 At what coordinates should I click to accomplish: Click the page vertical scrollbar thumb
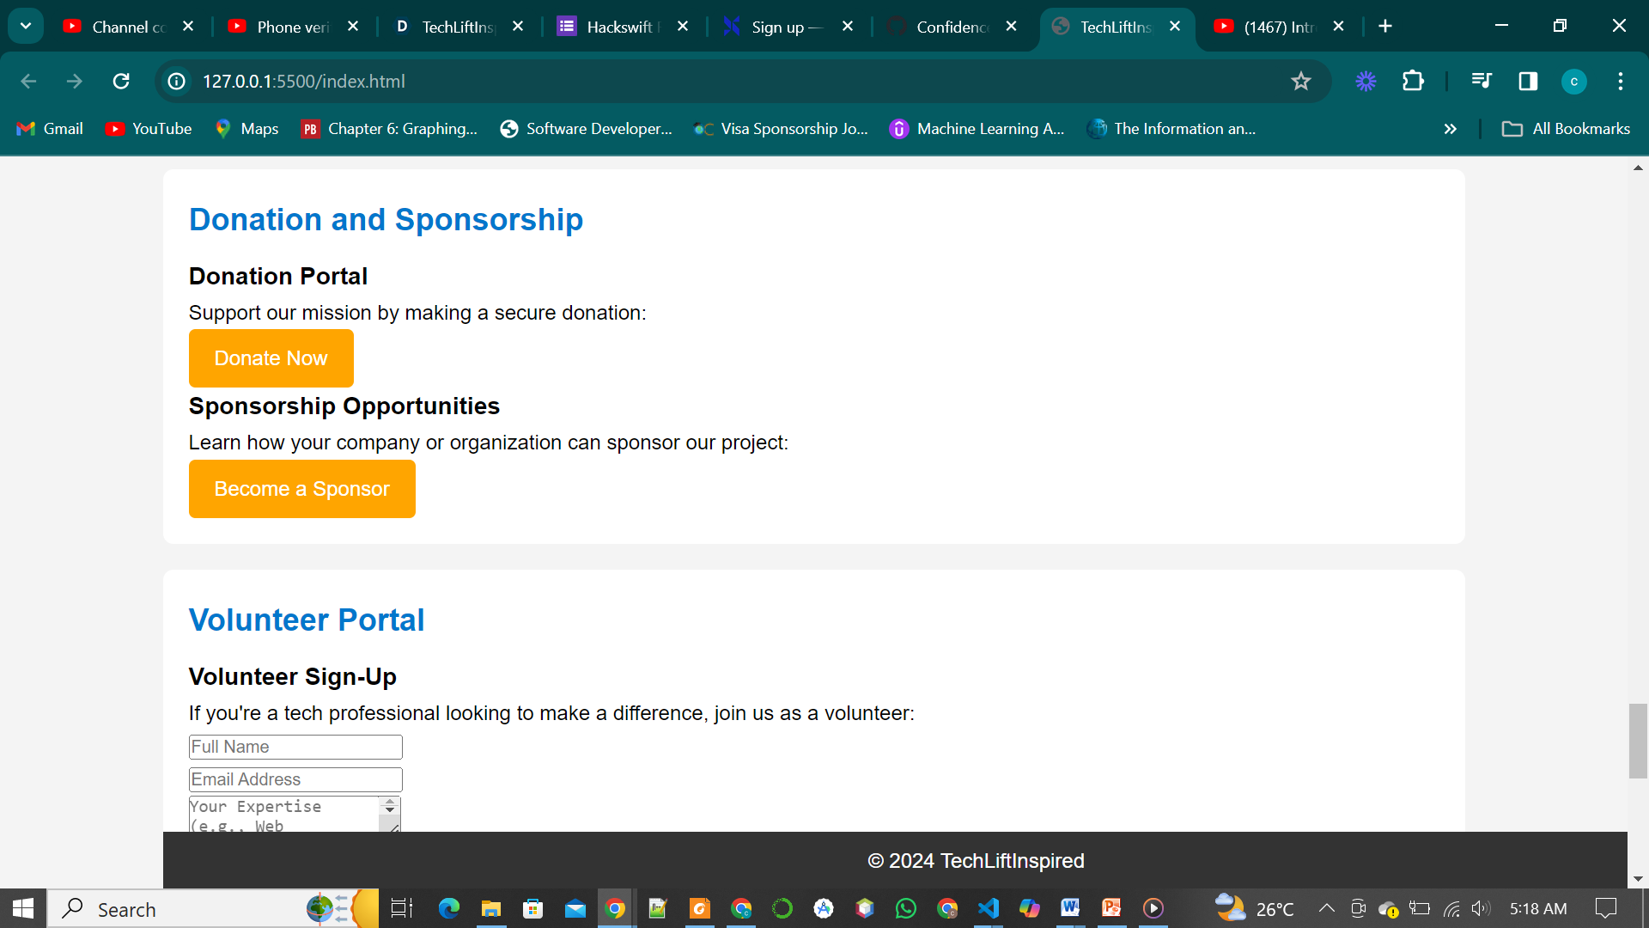click(x=1637, y=740)
